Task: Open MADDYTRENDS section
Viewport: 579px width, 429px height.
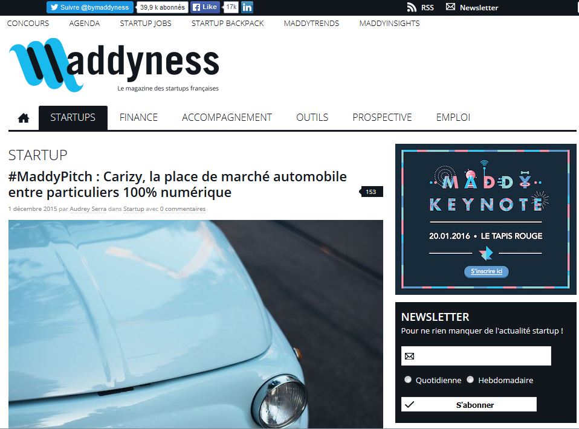Action: click(x=311, y=23)
